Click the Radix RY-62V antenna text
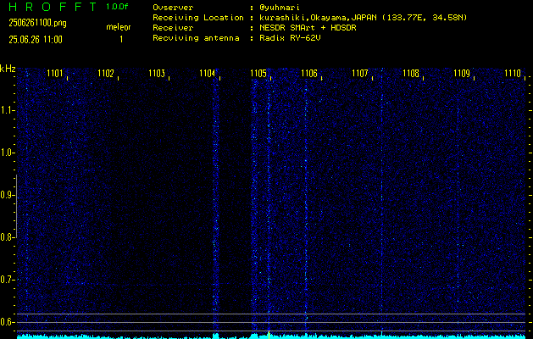 coord(290,38)
